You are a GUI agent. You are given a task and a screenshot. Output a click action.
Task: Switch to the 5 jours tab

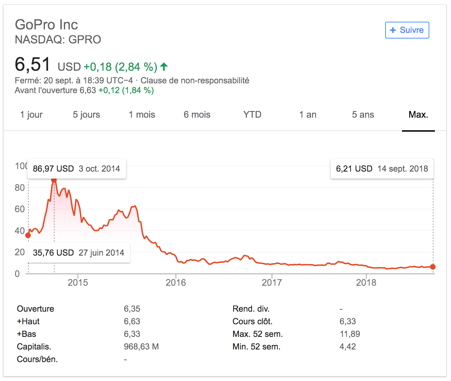point(86,115)
